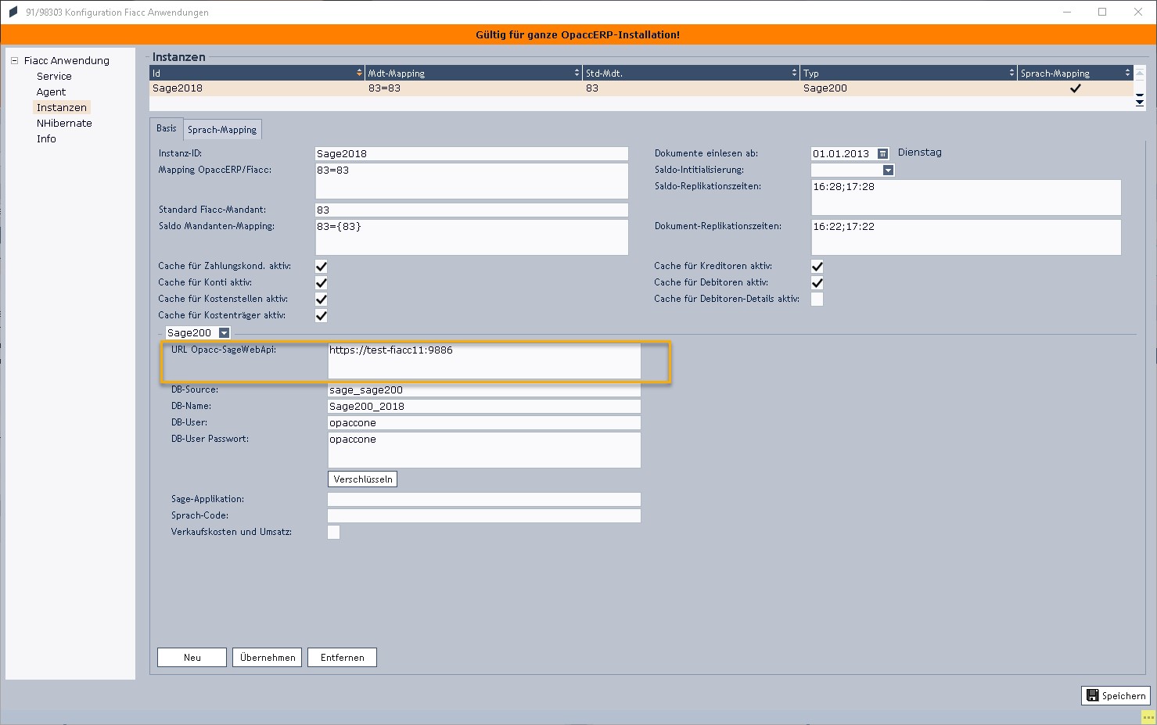
Task: Open the calendar picker next to 01.01.2013
Action: point(882,154)
